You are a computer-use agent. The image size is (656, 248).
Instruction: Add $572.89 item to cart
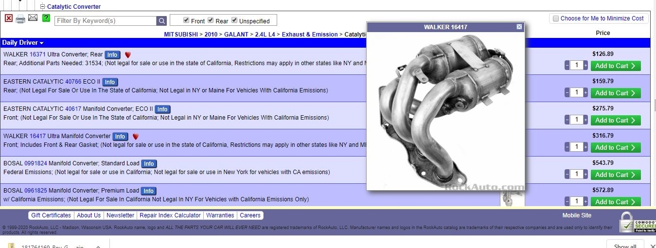click(616, 202)
